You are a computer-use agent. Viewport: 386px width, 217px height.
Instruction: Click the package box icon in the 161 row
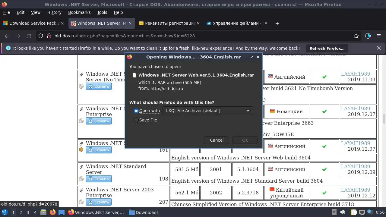pos(81,149)
